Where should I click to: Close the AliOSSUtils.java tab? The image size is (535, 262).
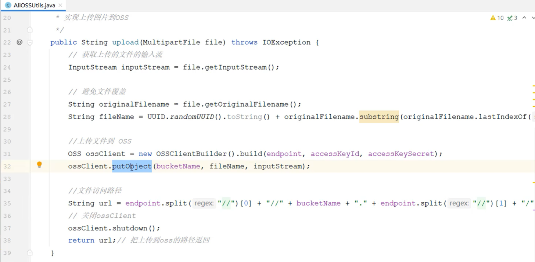[61, 5]
